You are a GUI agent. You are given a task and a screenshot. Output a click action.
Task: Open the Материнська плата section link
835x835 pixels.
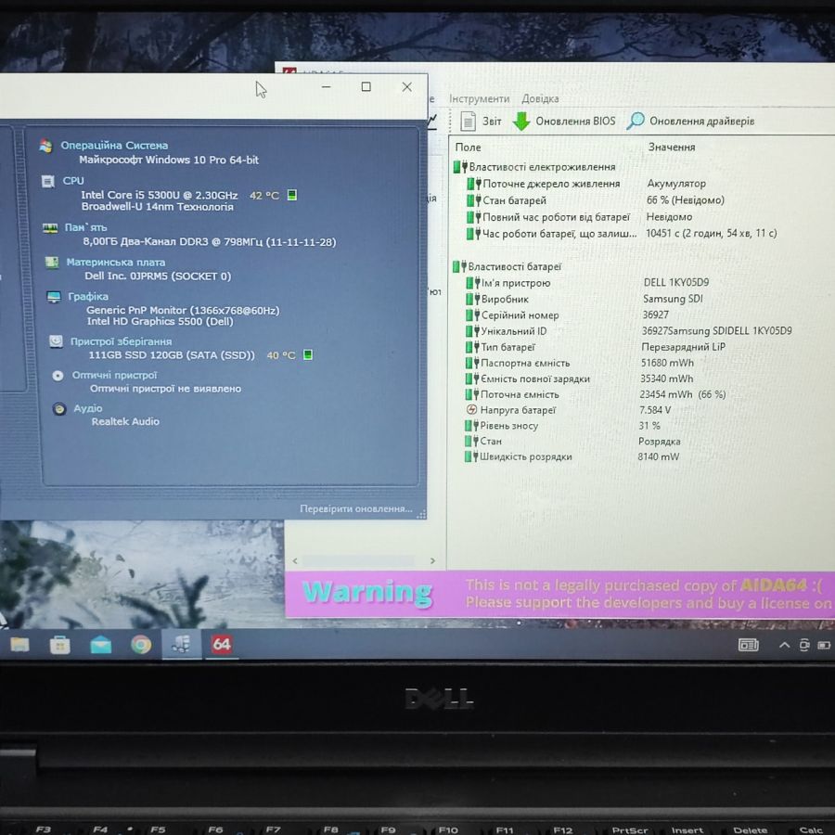[116, 262]
